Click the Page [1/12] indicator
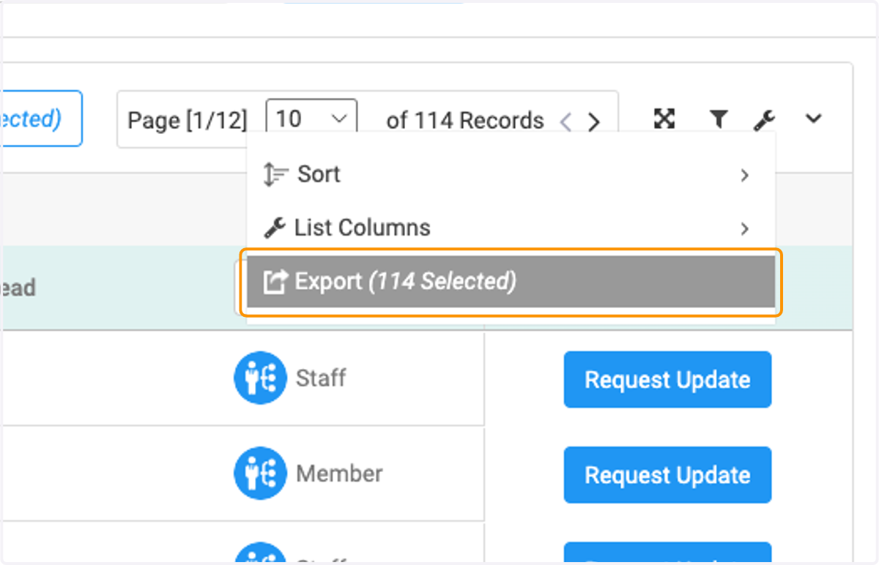Viewport: 879px width, 565px height. click(188, 120)
